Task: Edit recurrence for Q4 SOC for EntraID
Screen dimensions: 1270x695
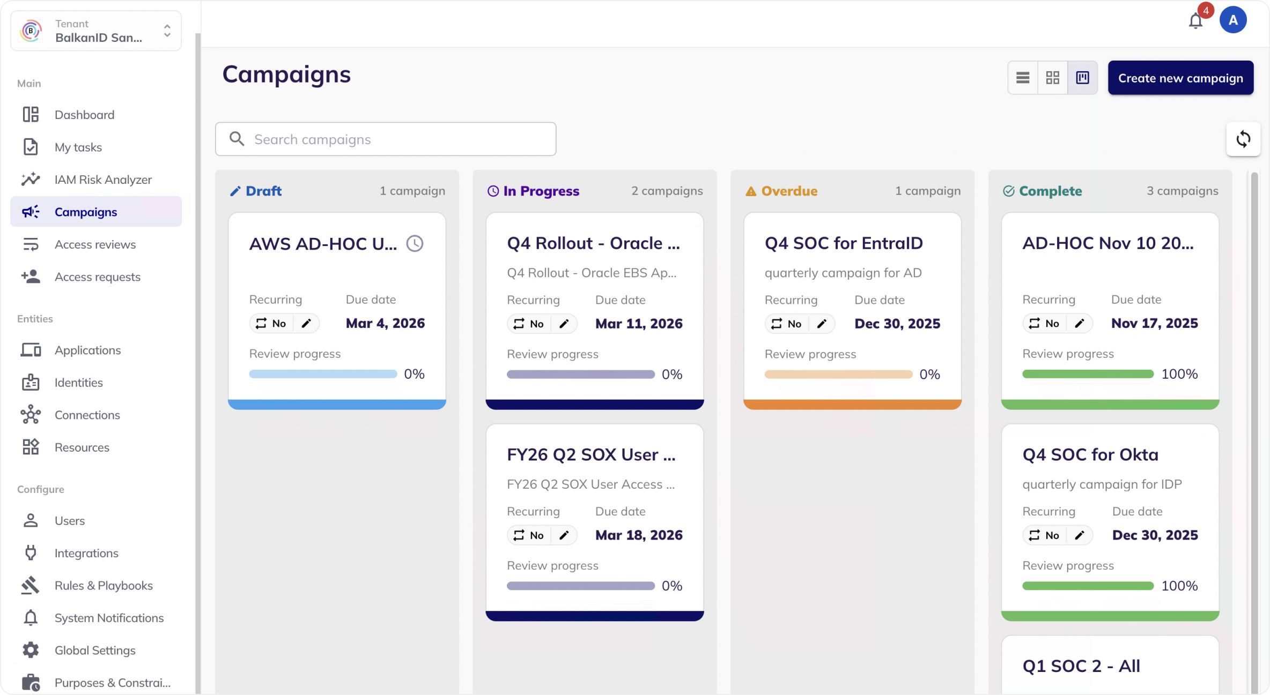Action: pos(822,324)
